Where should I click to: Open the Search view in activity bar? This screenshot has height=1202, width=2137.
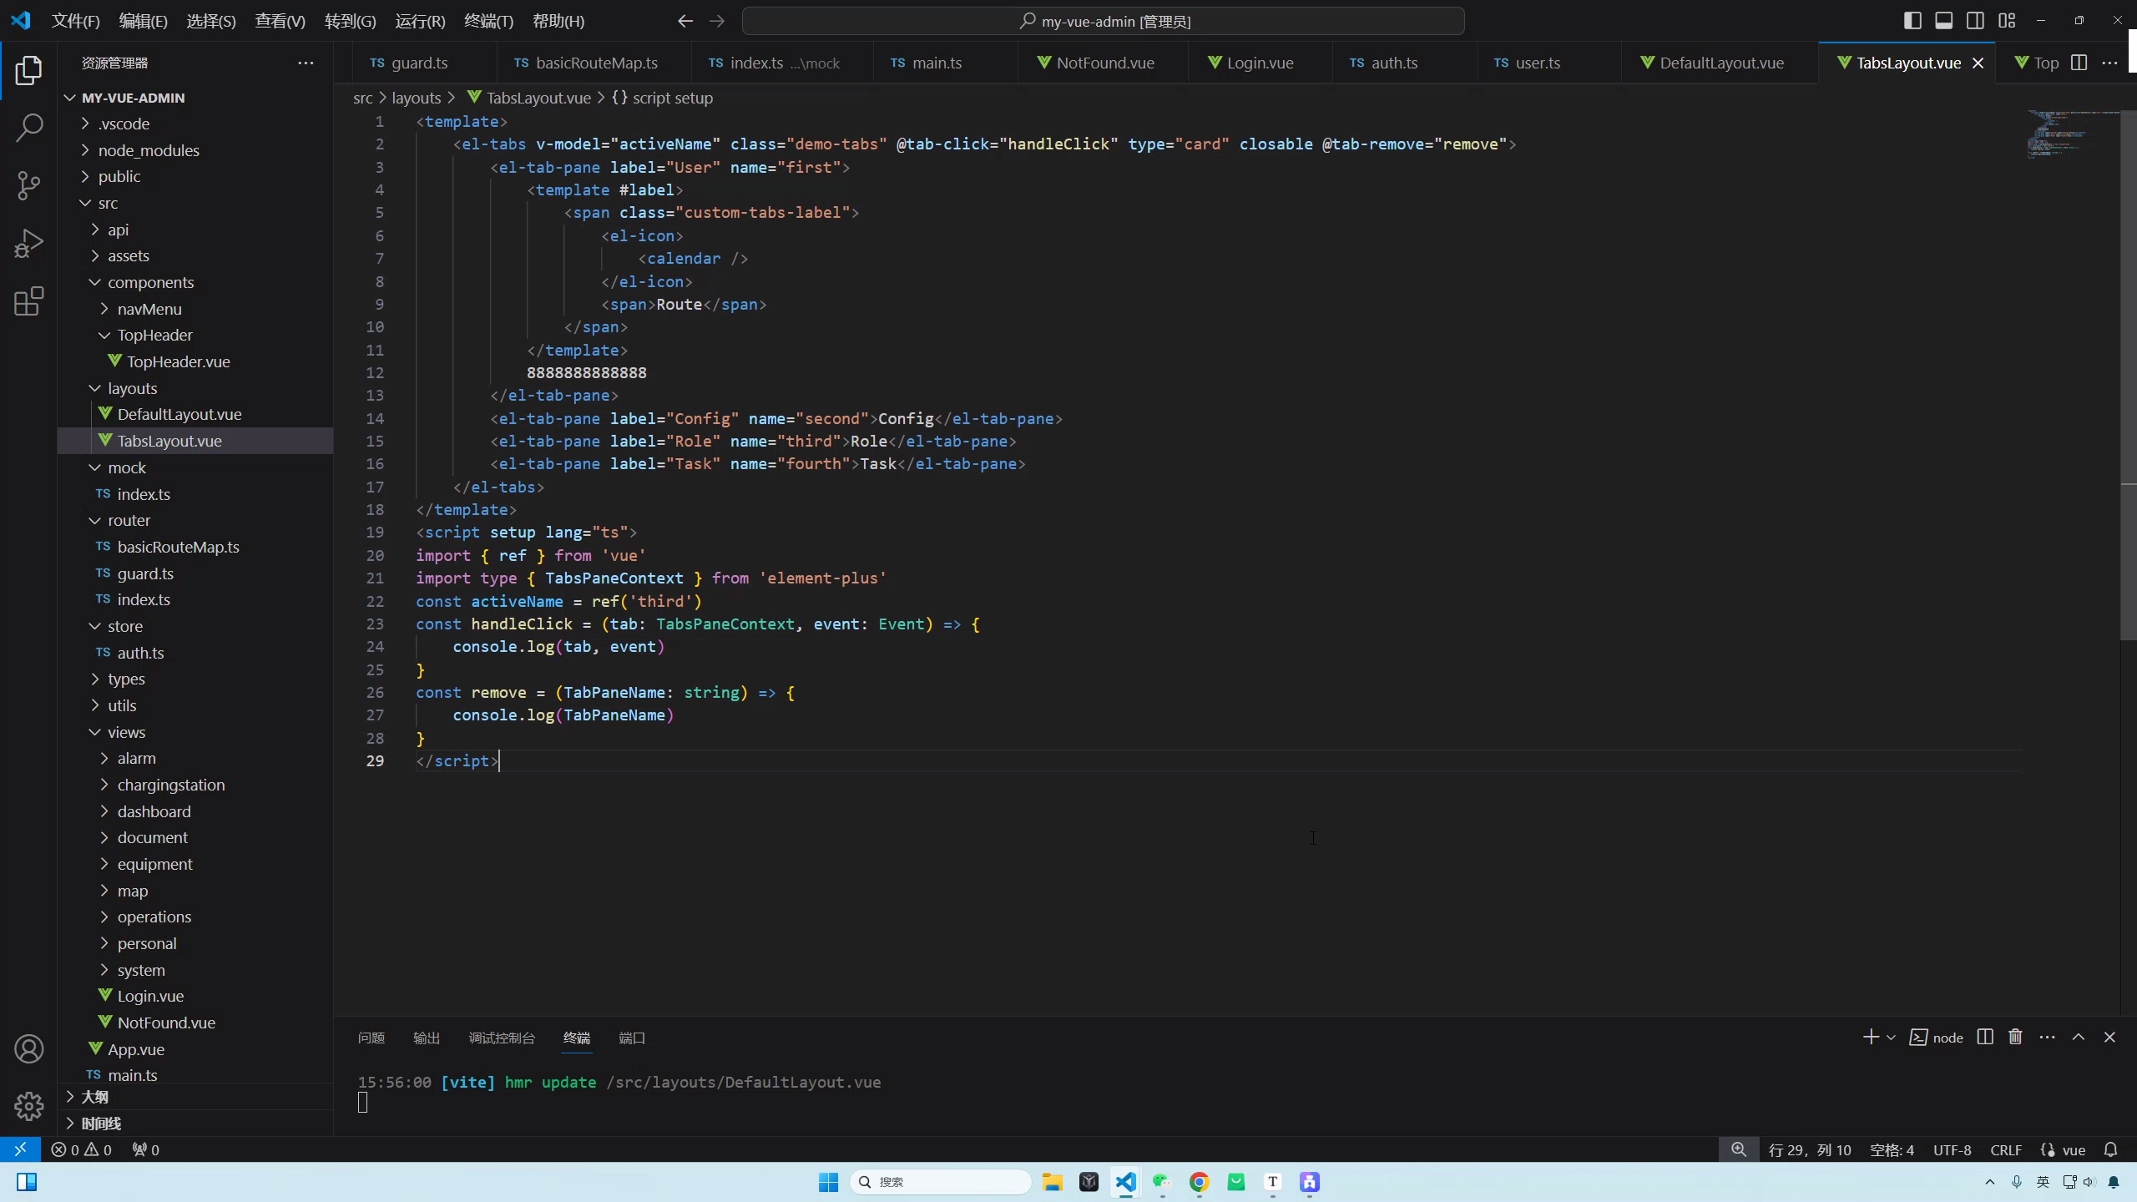click(29, 128)
